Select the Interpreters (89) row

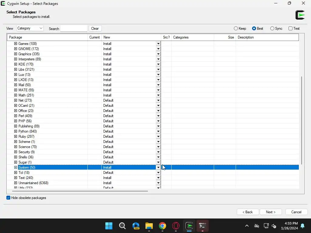click(153, 59)
